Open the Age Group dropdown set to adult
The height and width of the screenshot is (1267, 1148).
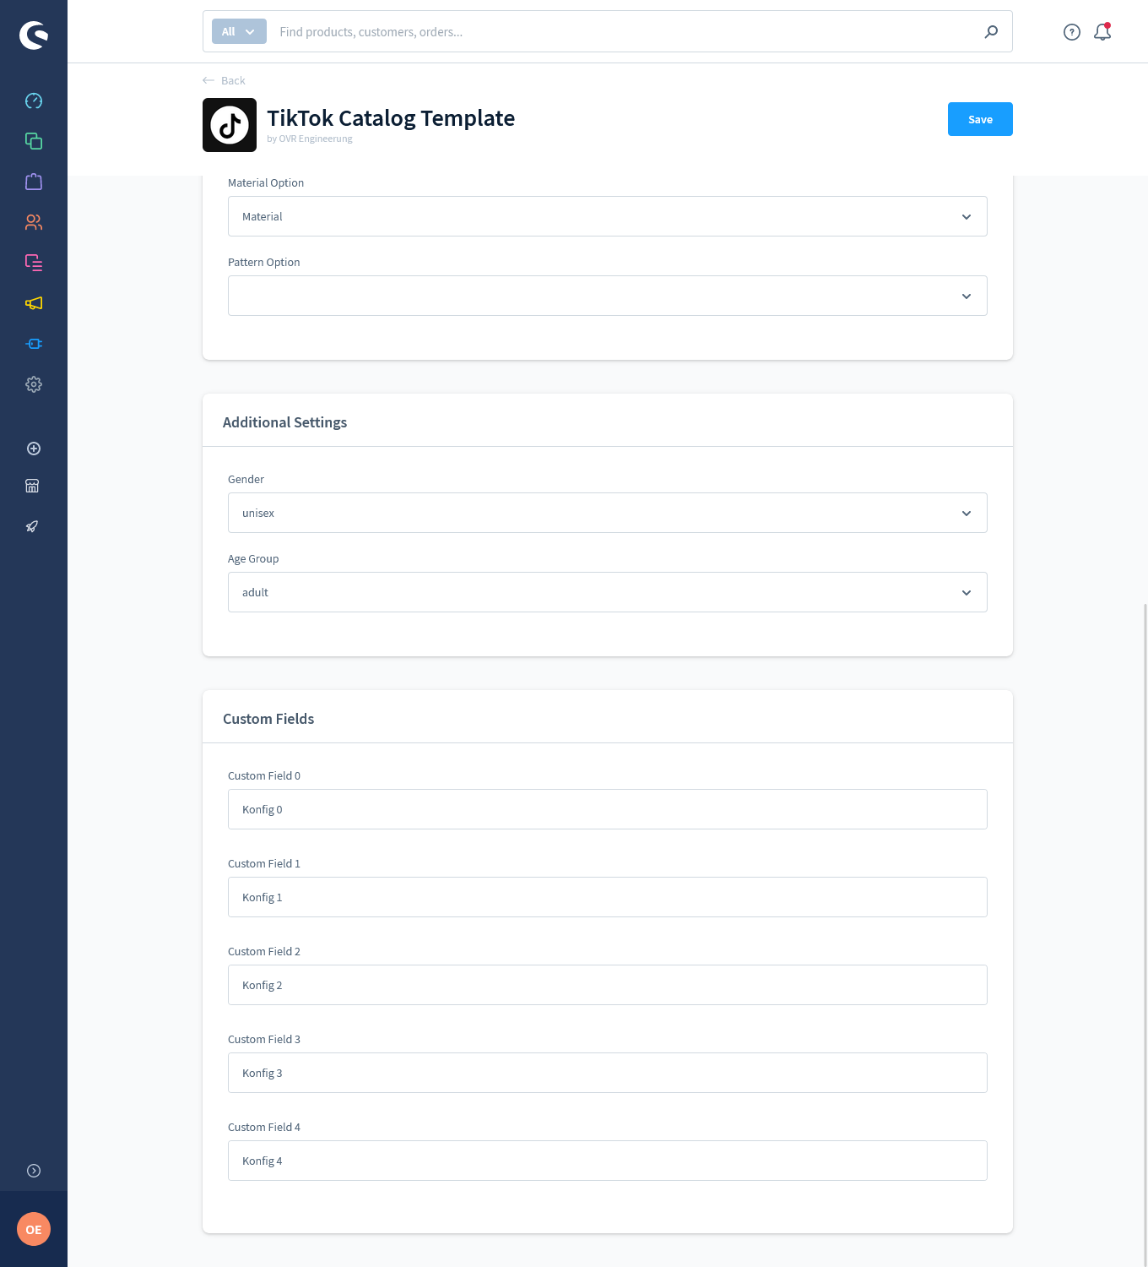[x=608, y=592]
